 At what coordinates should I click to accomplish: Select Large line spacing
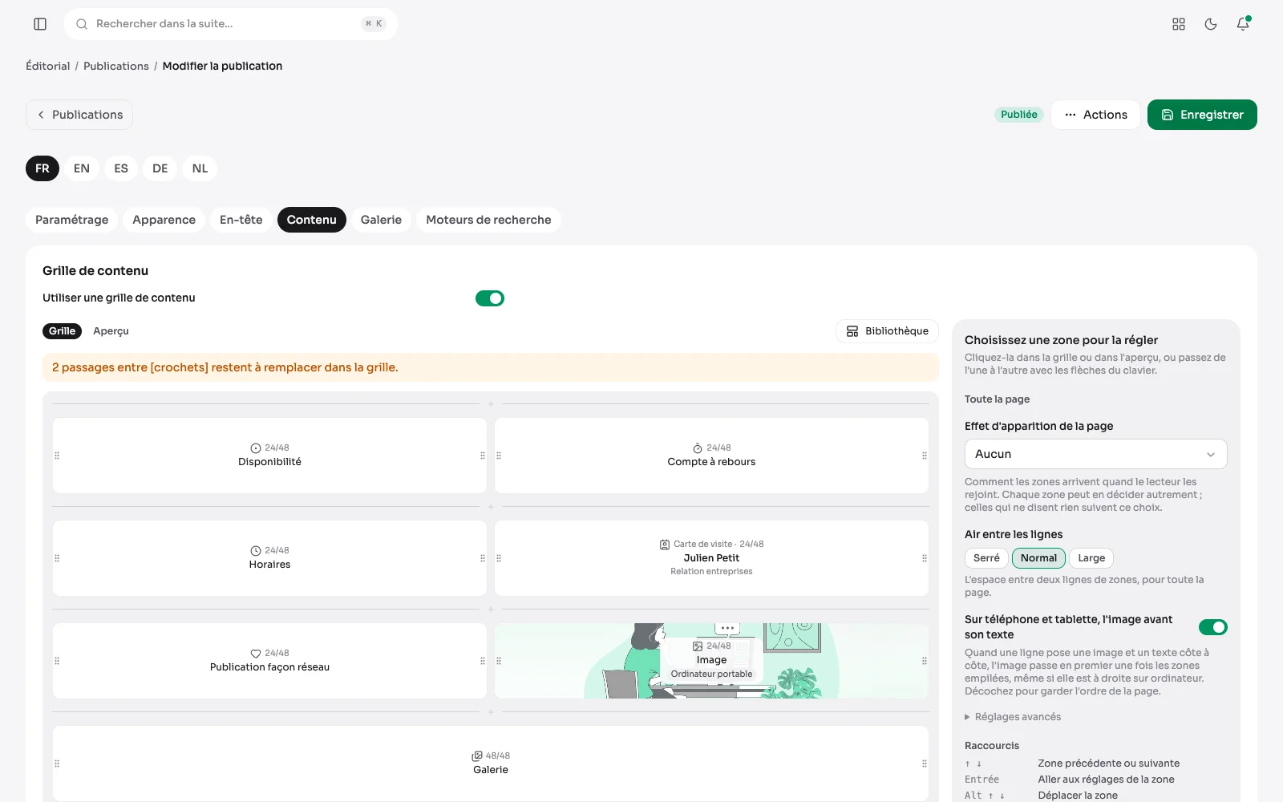click(x=1091, y=558)
